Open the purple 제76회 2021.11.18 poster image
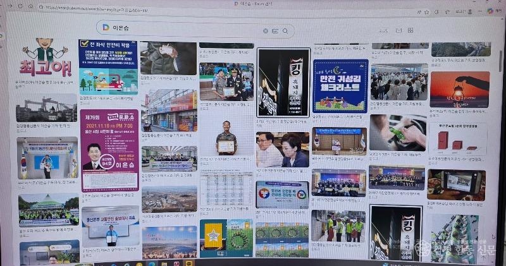The image size is (506, 266). [x=109, y=149]
